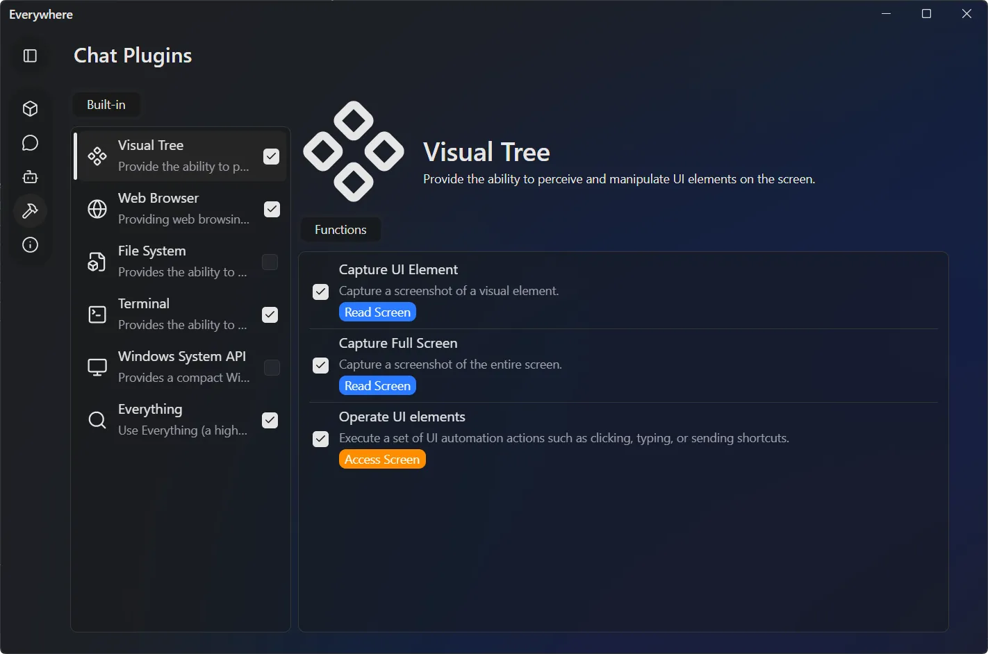Screen dimensions: 988x654
Task: Select the robot assistant icon
Action: point(30,176)
